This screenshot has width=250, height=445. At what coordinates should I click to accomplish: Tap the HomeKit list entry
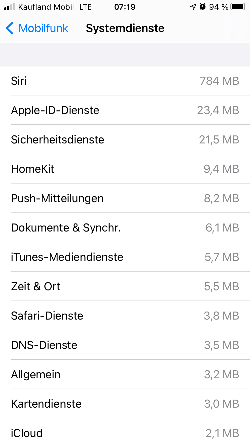(125, 169)
